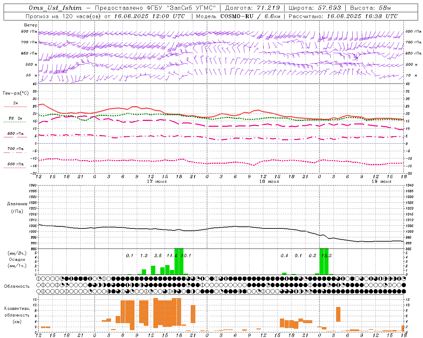423x338 pixels.
Task: Click the station name Oms_Ust_Ishim
Action: (x=55, y=8)
